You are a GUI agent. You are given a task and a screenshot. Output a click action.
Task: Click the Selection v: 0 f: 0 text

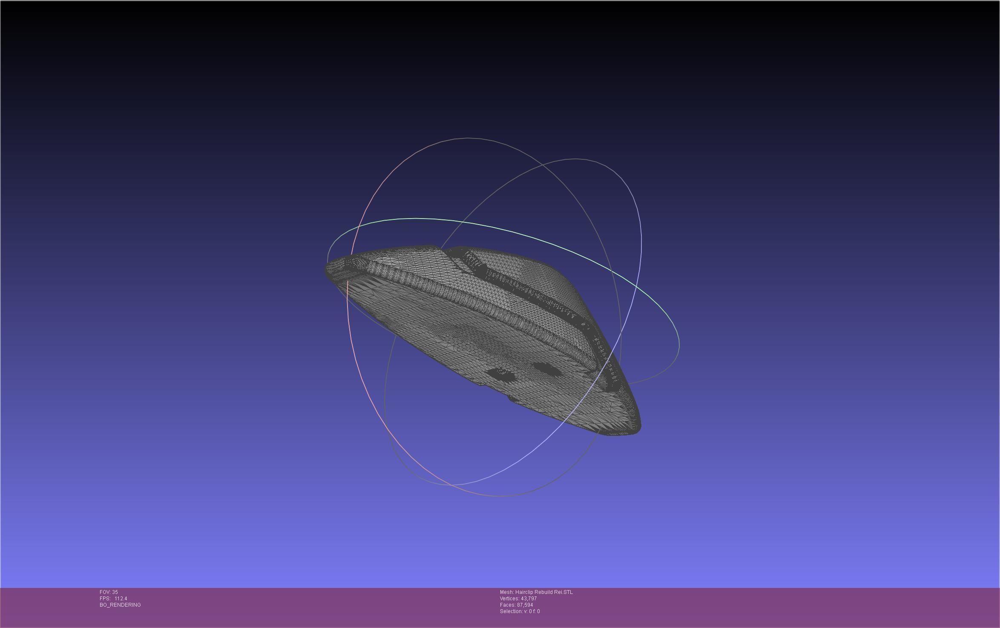[x=520, y=611]
